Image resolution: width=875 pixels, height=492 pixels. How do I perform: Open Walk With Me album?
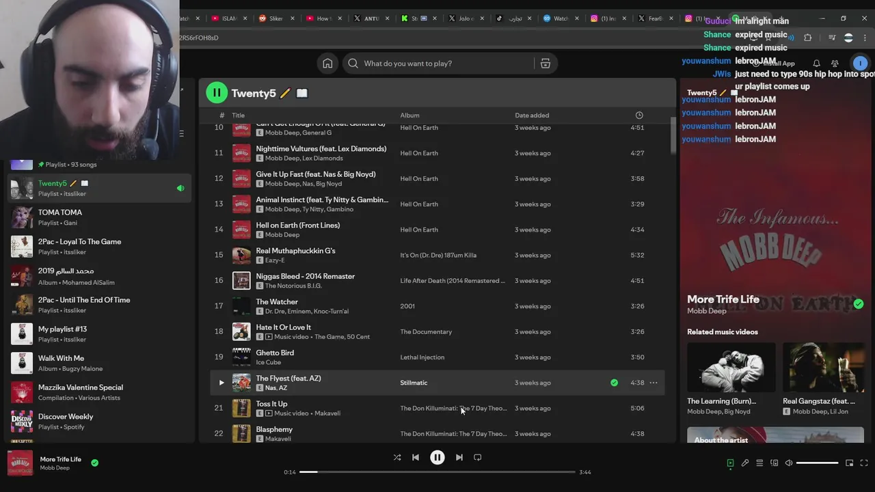[99, 363]
